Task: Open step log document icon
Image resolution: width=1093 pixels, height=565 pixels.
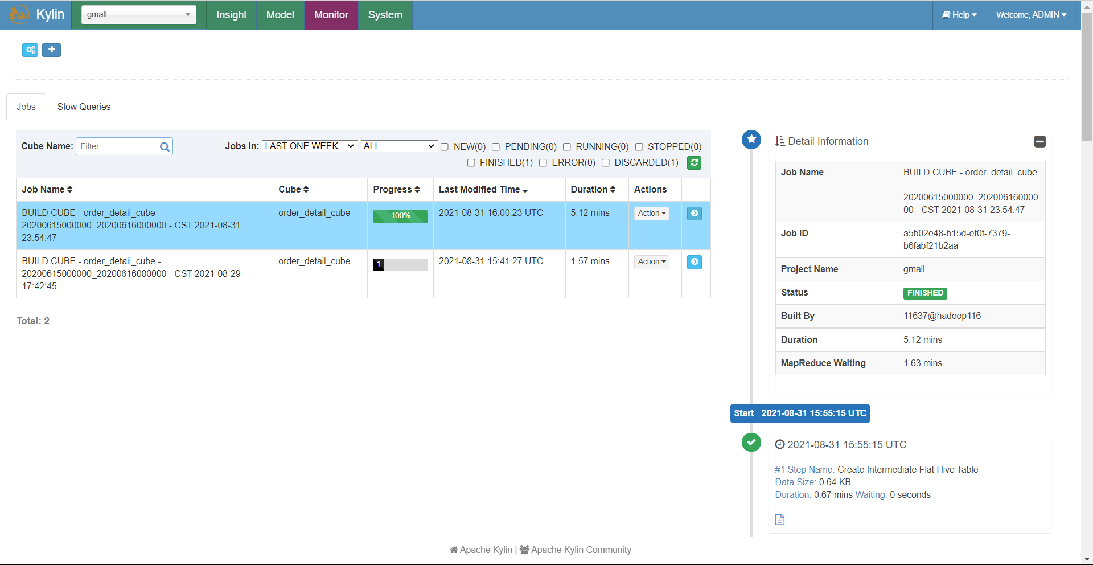Action: 780,519
